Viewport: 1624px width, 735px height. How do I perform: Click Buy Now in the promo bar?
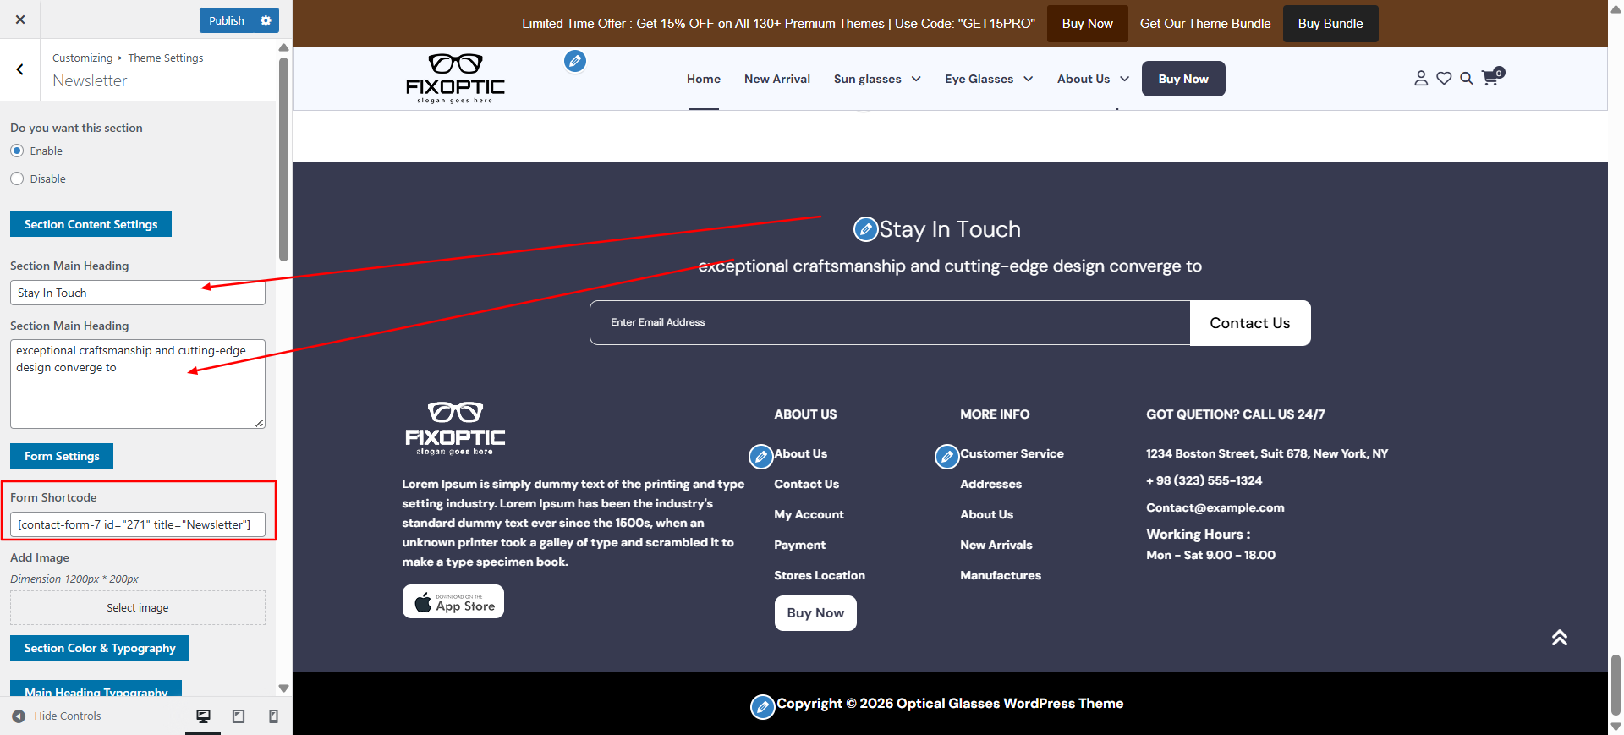point(1088,24)
